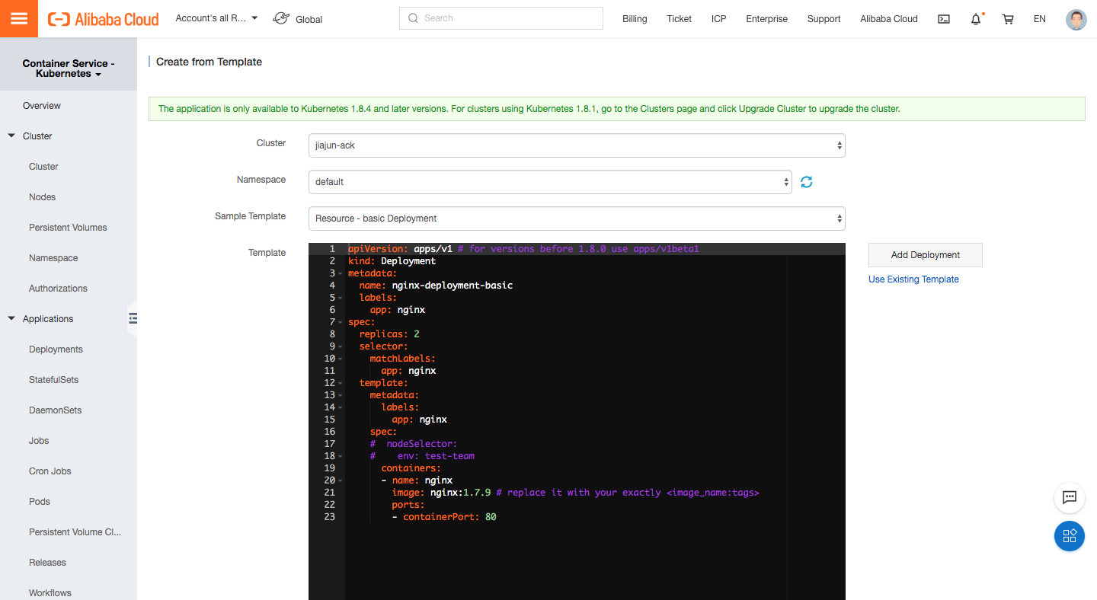
Task: Open the user avatar menu
Action: 1076,19
